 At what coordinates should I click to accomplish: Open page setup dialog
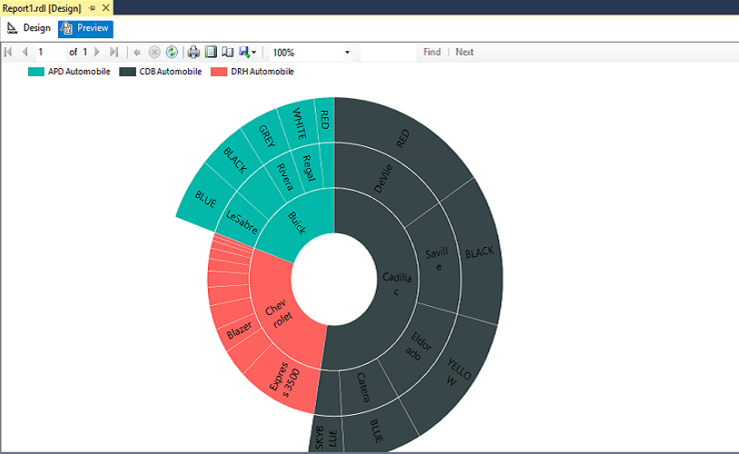[228, 52]
